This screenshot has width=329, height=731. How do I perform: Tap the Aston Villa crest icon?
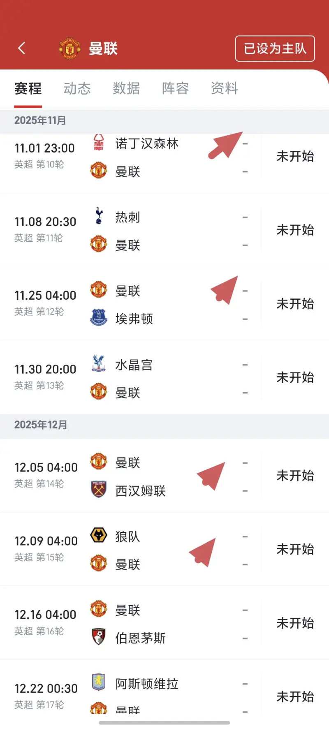pos(99,682)
